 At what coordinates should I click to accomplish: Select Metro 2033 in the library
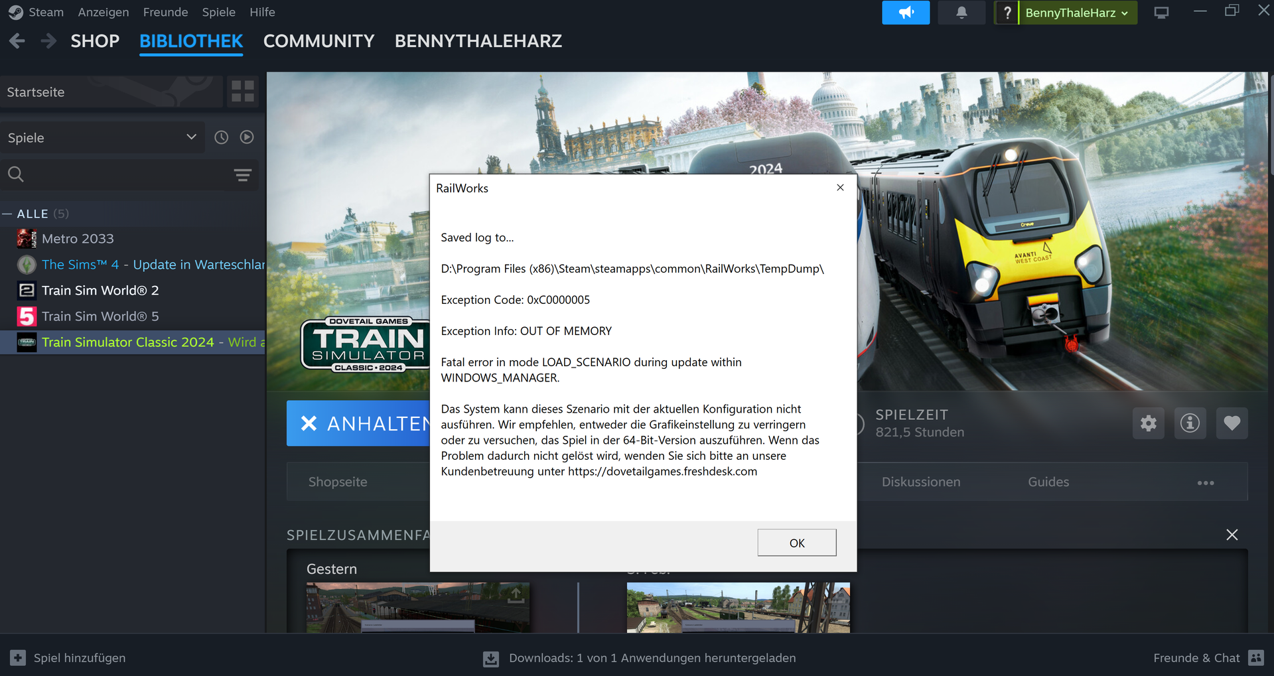[133, 239]
